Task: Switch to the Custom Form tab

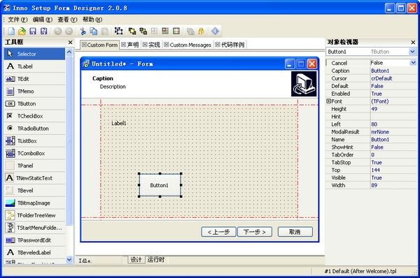Action: (x=99, y=45)
